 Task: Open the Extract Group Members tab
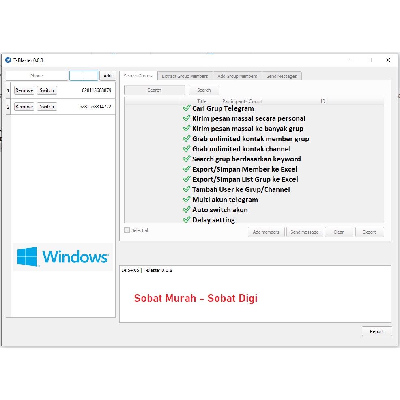click(x=185, y=76)
